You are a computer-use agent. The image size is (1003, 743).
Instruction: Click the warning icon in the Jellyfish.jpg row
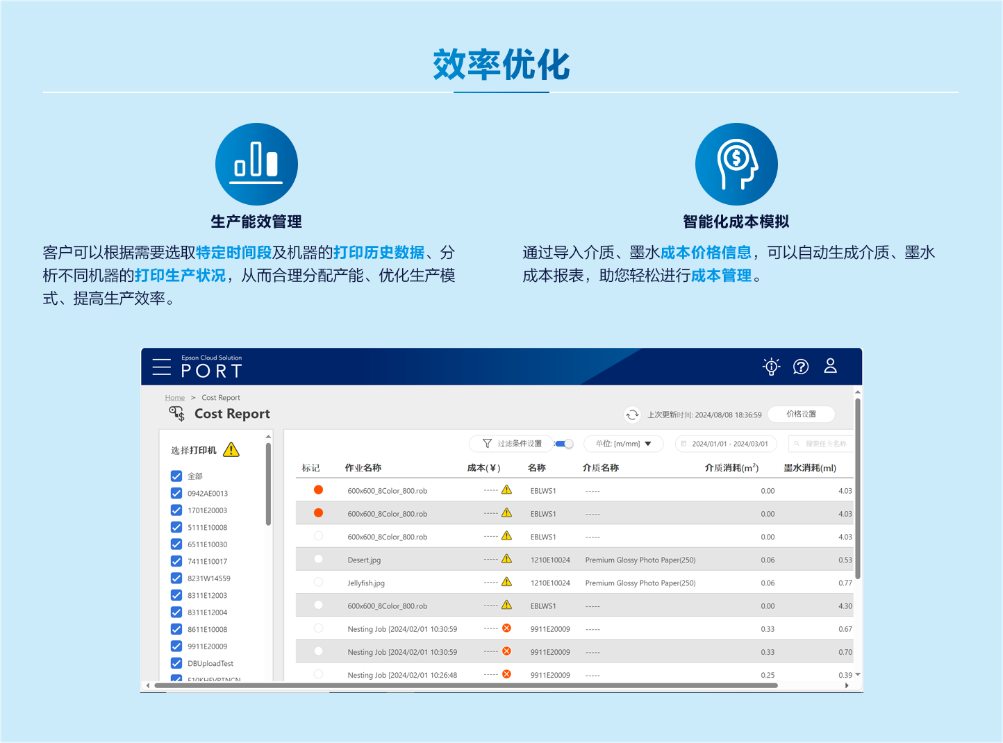507,582
